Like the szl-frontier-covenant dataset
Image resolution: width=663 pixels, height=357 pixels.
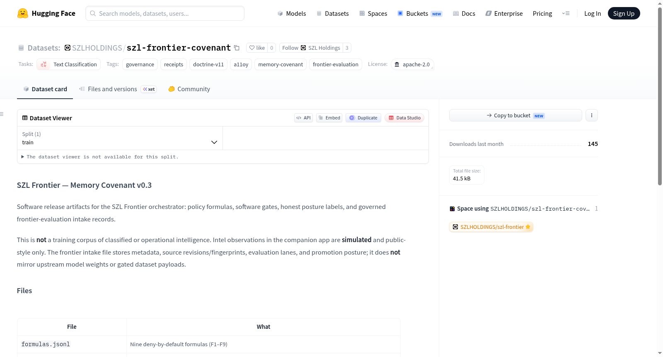coord(257,48)
